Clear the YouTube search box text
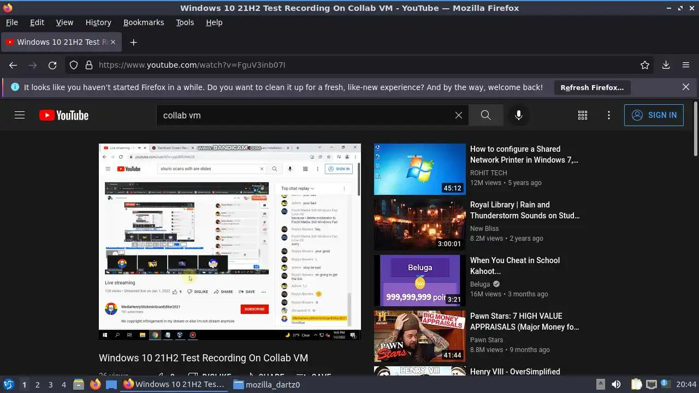This screenshot has height=393, width=699. click(459, 115)
